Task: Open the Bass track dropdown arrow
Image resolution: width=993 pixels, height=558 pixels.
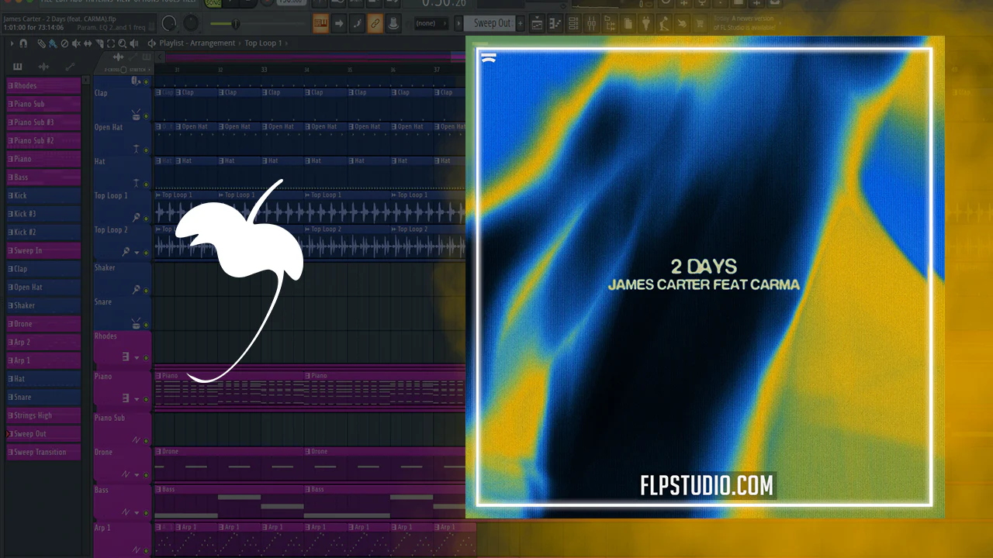Action: pyautogui.click(x=137, y=512)
